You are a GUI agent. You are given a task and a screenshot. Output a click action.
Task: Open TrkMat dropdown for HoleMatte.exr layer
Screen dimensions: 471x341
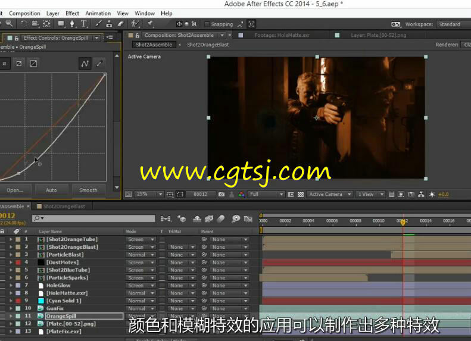coord(182,293)
